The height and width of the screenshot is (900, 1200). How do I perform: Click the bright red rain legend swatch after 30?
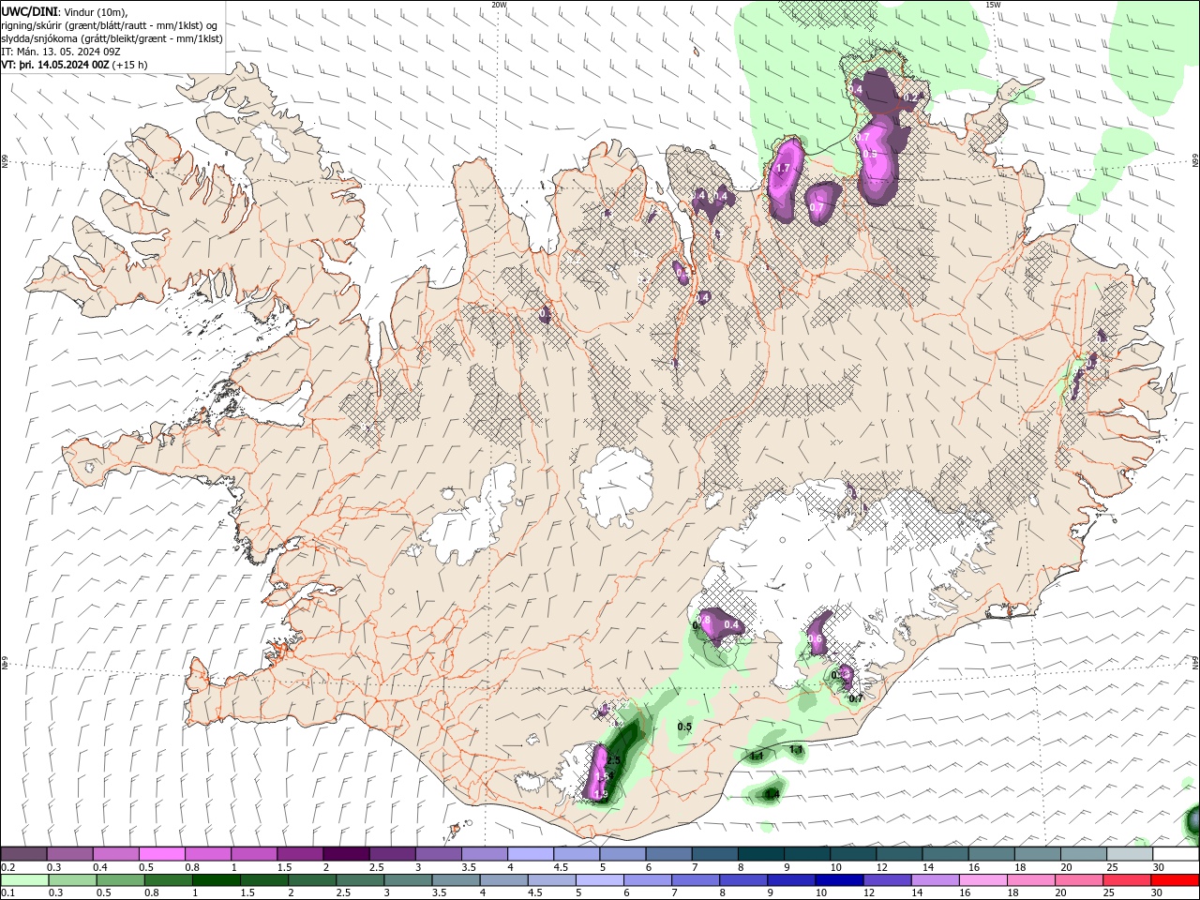pos(1175,880)
